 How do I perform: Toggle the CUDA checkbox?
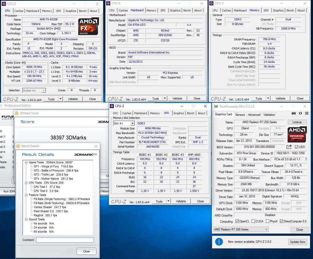coord(253,221)
